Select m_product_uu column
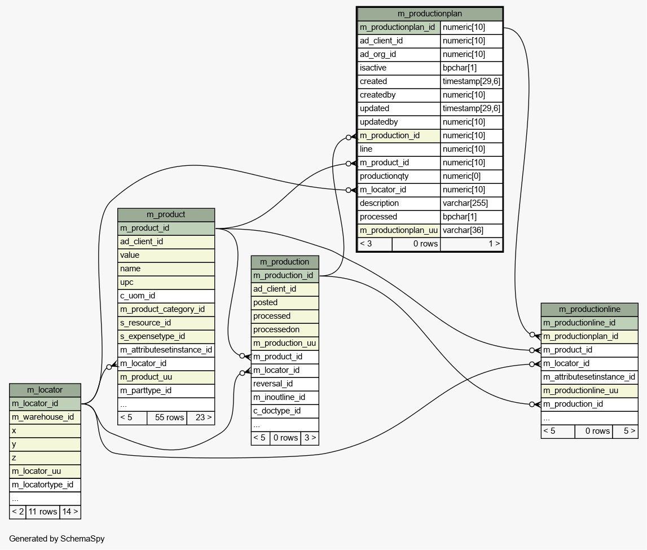Image resolution: width=647 pixels, height=550 pixels. pos(166,377)
